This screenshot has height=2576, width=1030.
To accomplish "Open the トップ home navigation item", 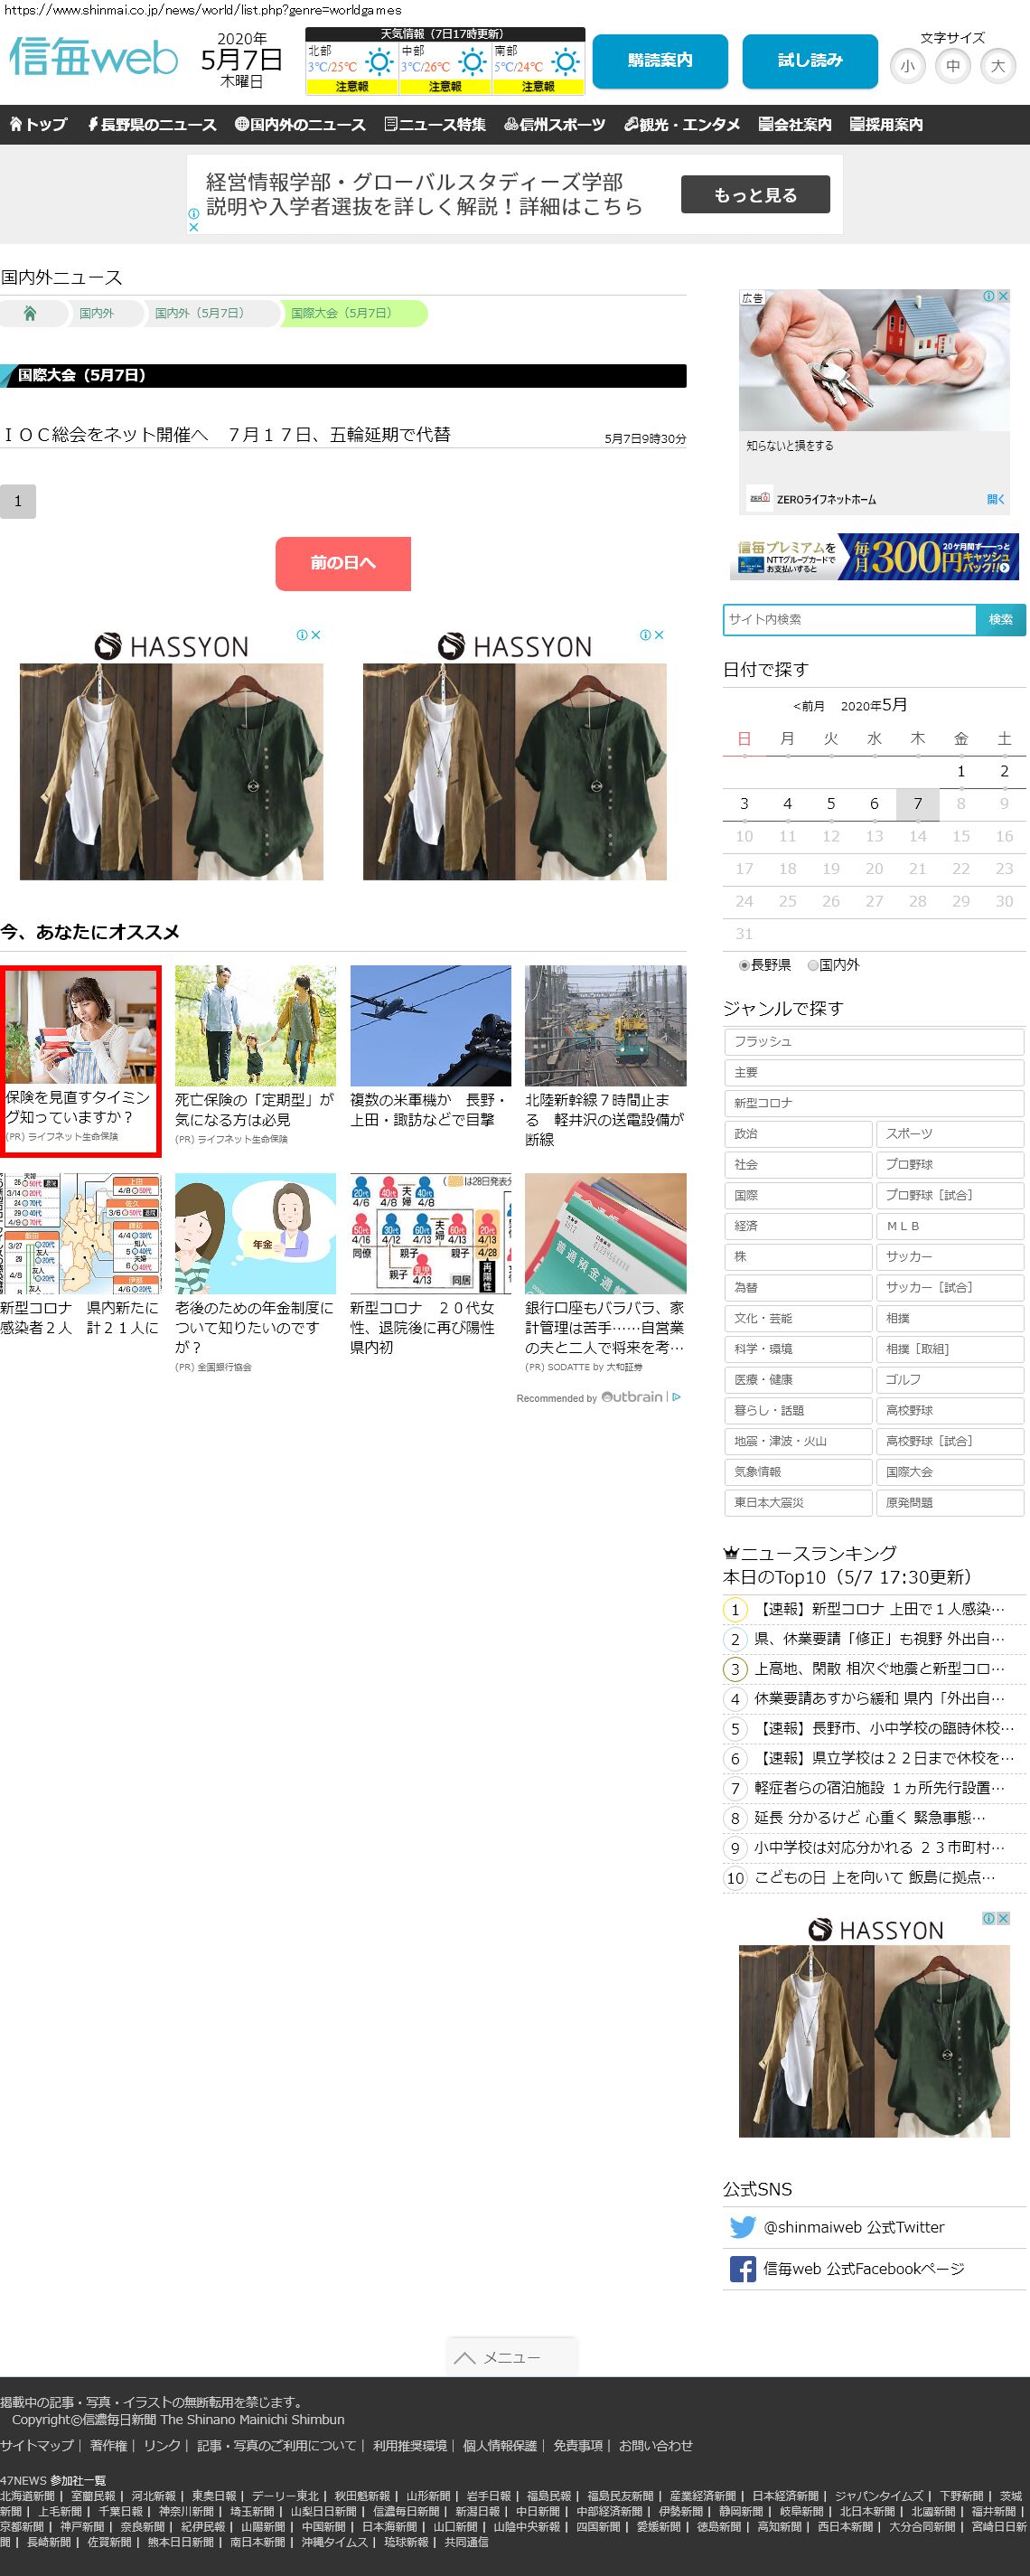I will pyautogui.click(x=38, y=124).
